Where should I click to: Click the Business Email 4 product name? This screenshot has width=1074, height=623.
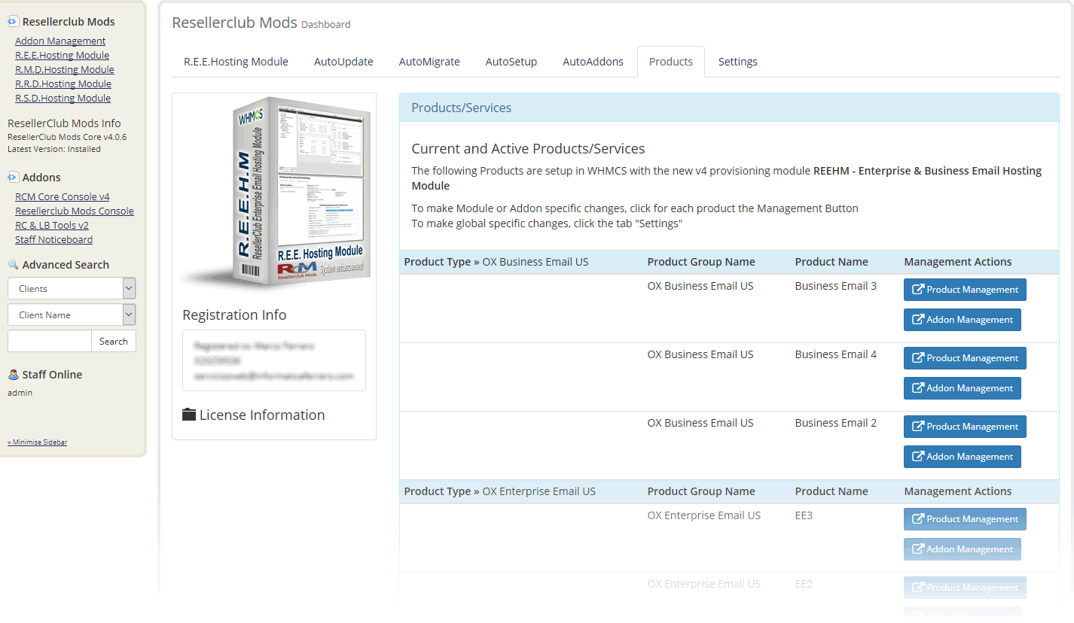tap(836, 354)
